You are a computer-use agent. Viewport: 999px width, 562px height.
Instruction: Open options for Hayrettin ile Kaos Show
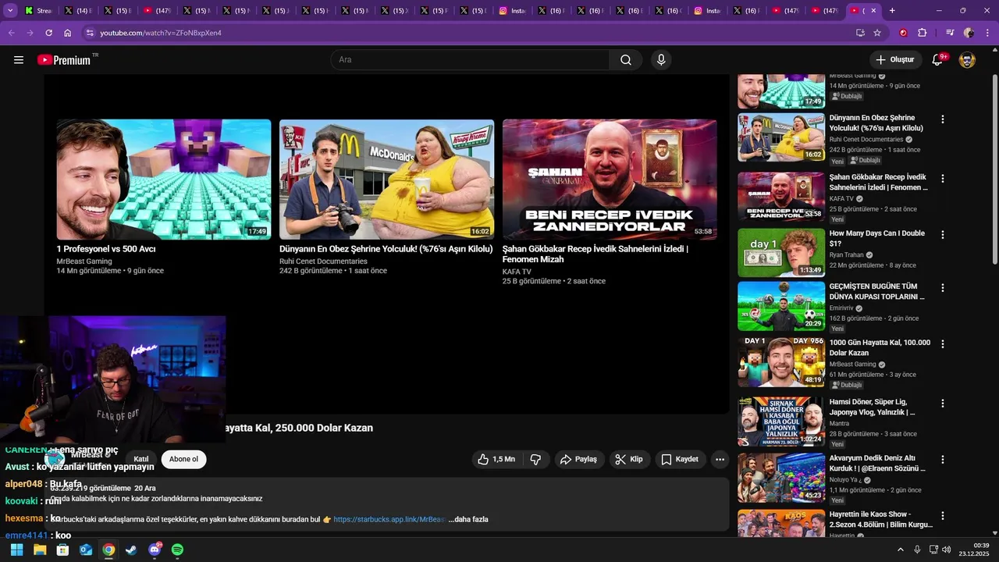point(942,516)
